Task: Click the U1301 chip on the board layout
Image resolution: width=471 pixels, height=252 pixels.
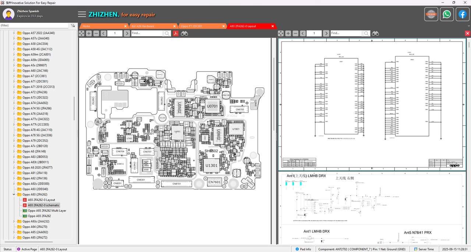Action: point(212,166)
